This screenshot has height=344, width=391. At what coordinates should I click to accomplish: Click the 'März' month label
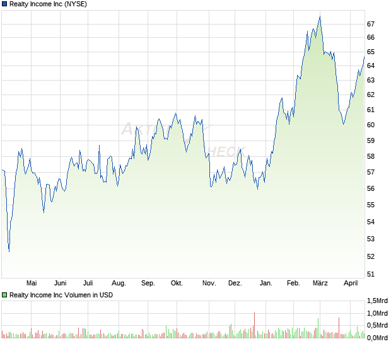(x=320, y=284)
